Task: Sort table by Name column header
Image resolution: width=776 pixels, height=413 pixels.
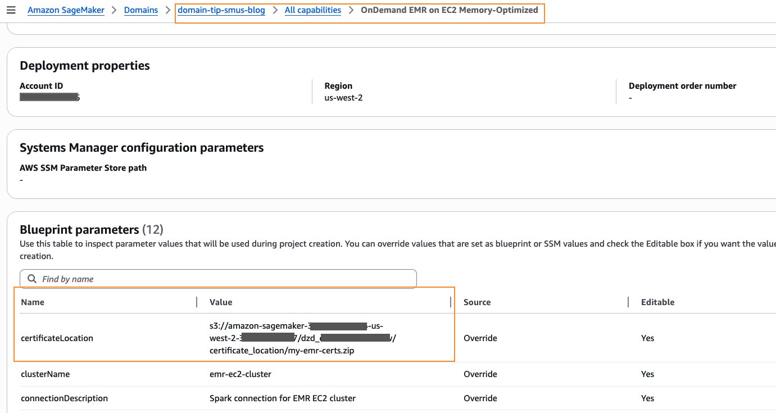Action: 33,302
